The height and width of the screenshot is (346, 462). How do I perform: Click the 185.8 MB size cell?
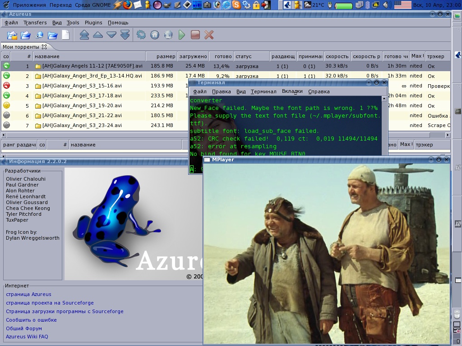pyautogui.click(x=162, y=66)
